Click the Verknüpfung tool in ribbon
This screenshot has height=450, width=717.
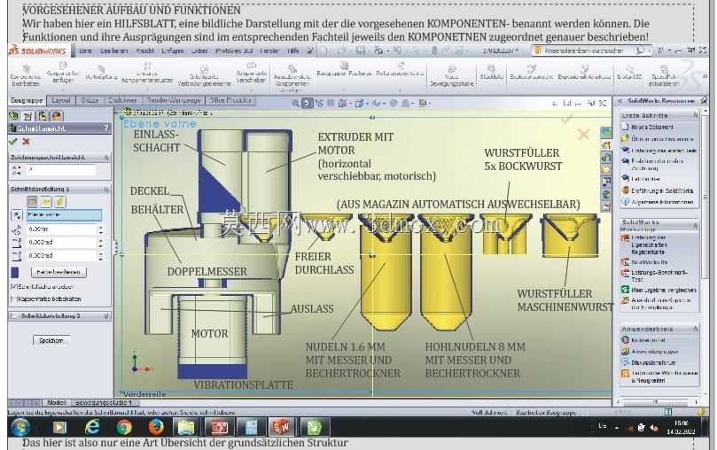pyautogui.click(x=102, y=72)
